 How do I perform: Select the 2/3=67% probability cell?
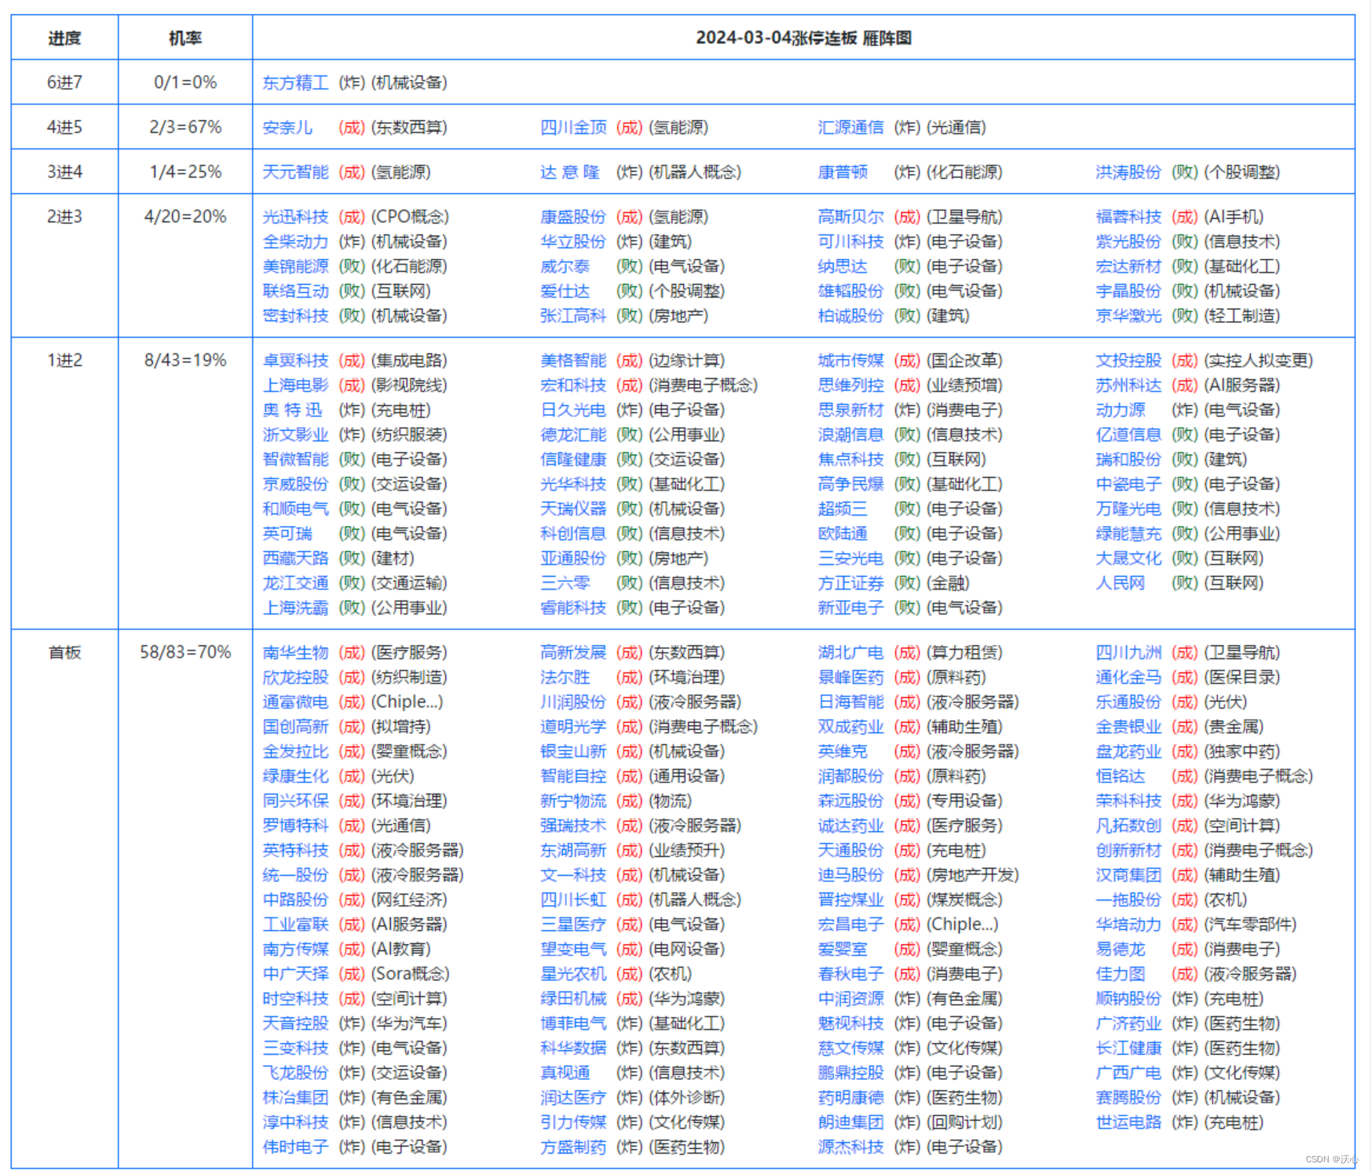pos(185,127)
